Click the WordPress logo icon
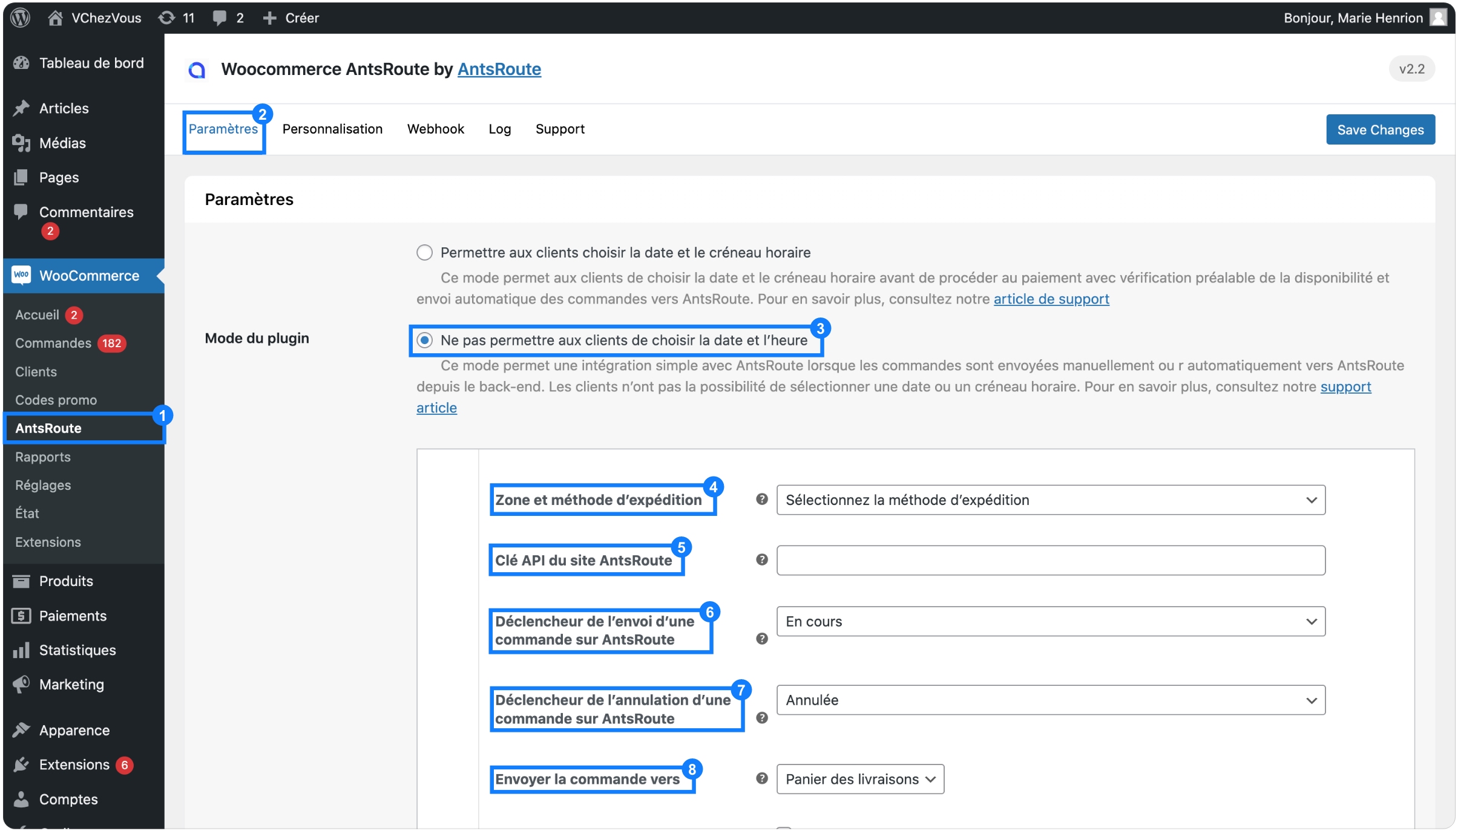The width and height of the screenshot is (1458, 831). point(21,18)
